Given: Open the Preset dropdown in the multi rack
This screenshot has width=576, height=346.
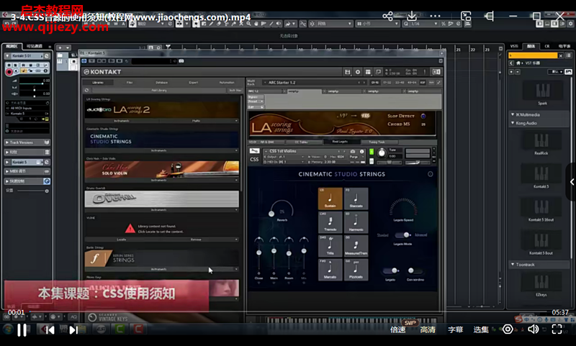Looking at the screenshot, I should click(256, 101).
